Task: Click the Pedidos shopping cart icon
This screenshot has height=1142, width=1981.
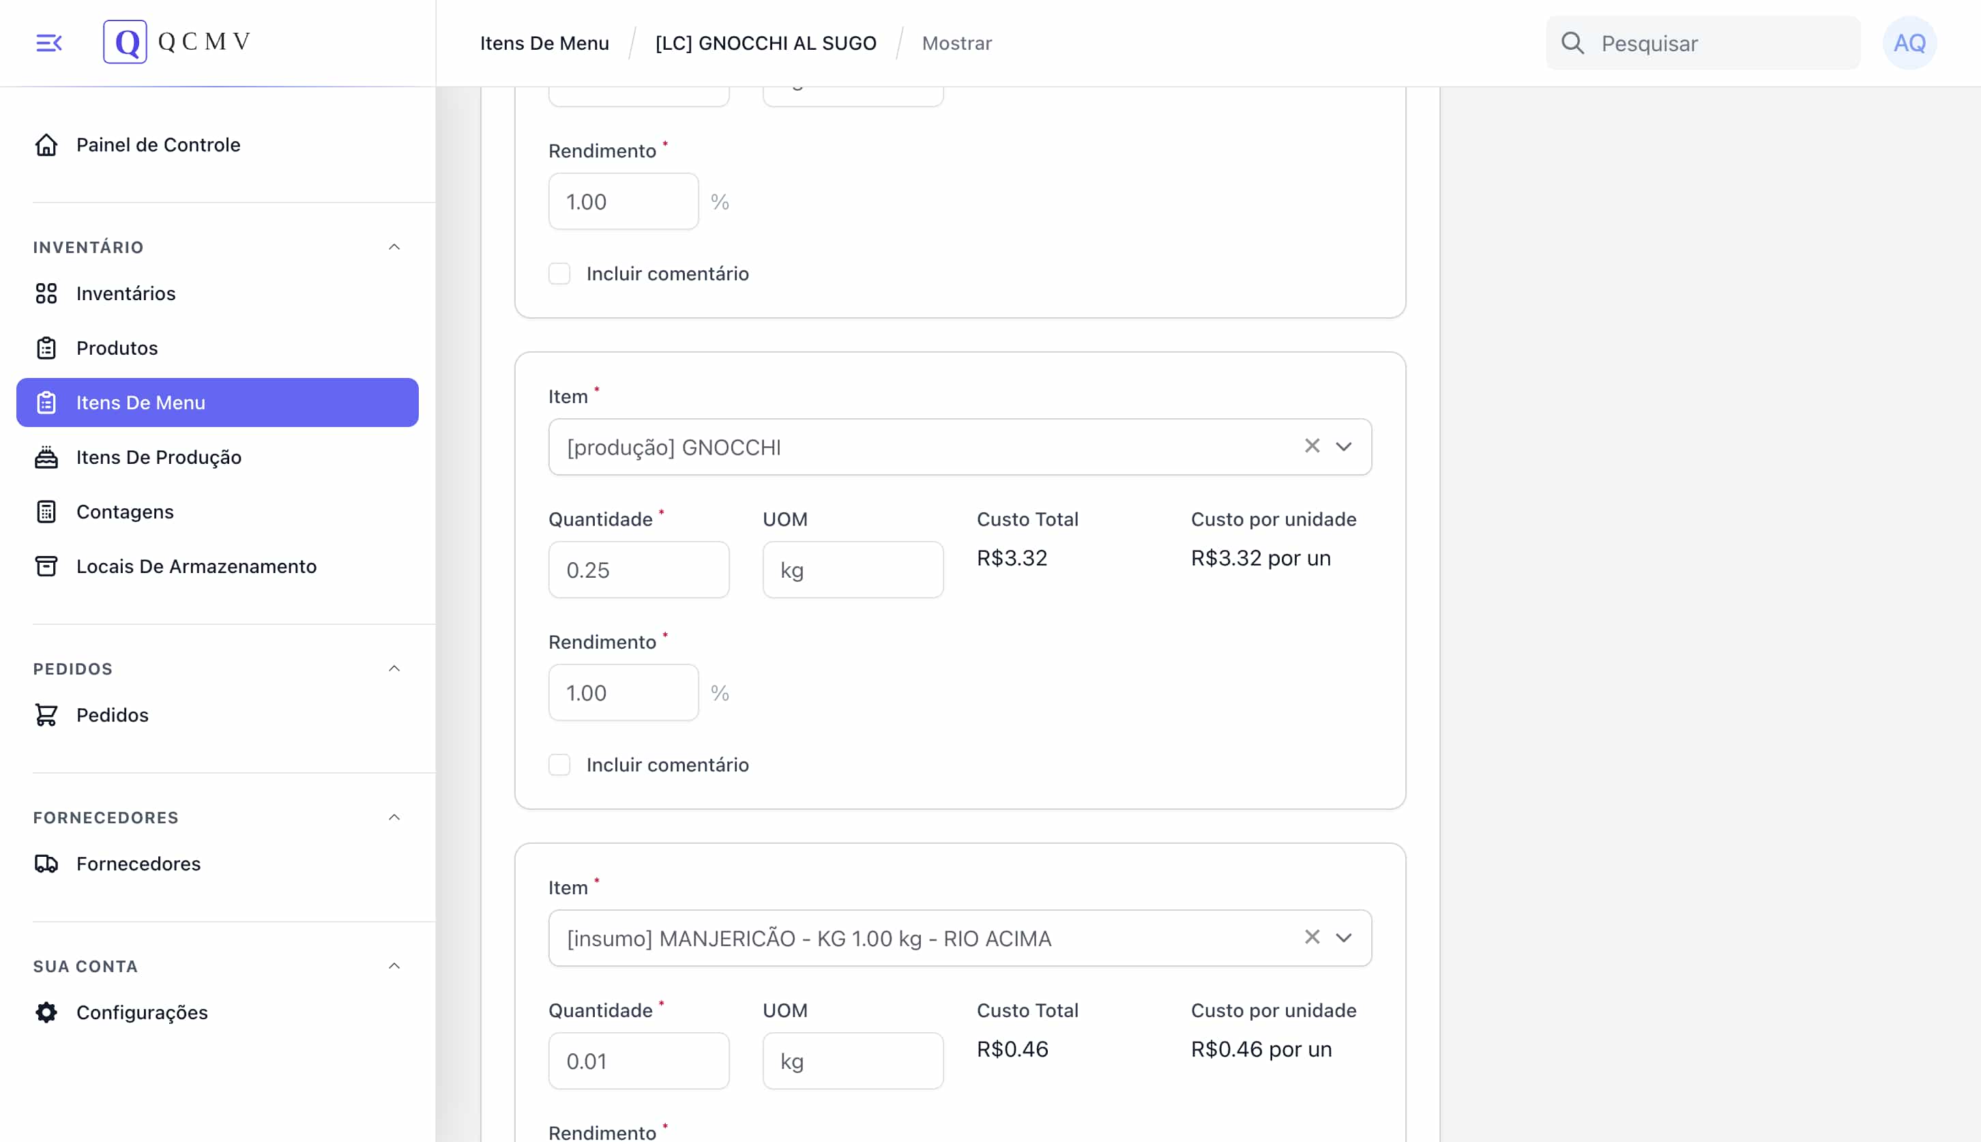Action: pyautogui.click(x=46, y=714)
